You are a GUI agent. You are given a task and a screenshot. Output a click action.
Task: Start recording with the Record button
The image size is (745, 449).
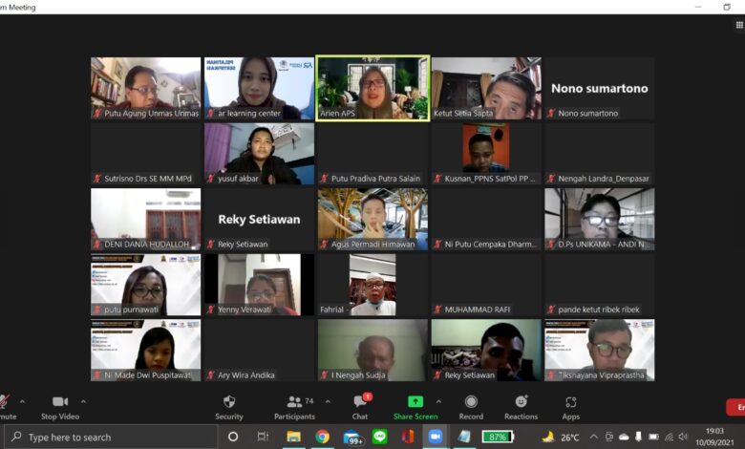coord(471,406)
